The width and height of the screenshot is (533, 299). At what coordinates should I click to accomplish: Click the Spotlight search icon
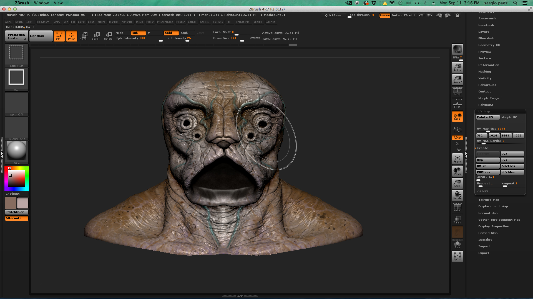(515, 3)
